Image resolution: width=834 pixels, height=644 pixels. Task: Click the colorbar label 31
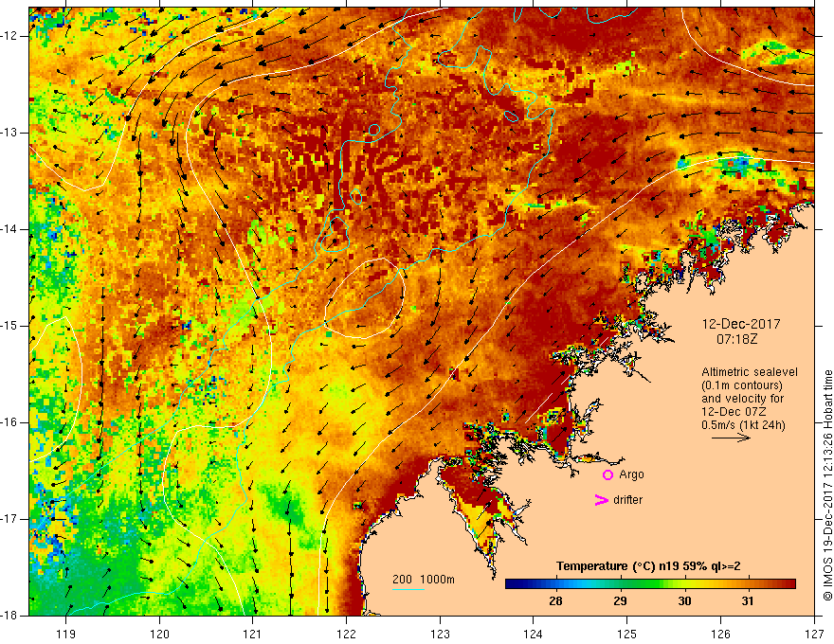[748, 601]
